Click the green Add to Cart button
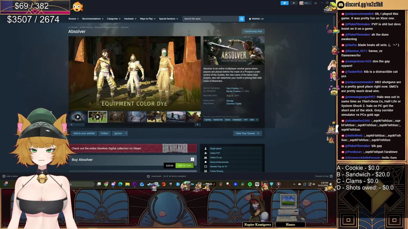 [185, 165]
